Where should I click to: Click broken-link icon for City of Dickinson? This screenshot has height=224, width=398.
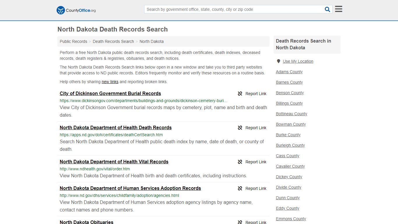pyautogui.click(x=240, y=94)
